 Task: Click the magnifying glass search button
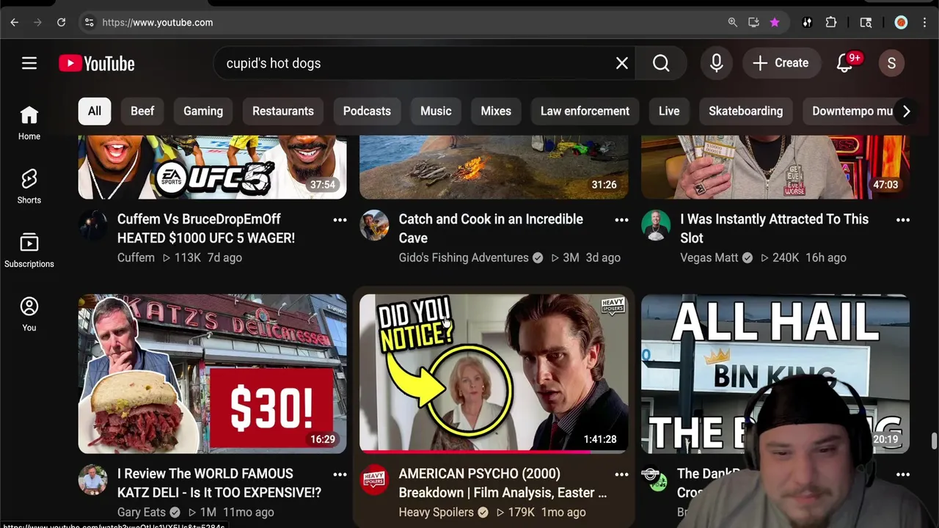(661, 63)
